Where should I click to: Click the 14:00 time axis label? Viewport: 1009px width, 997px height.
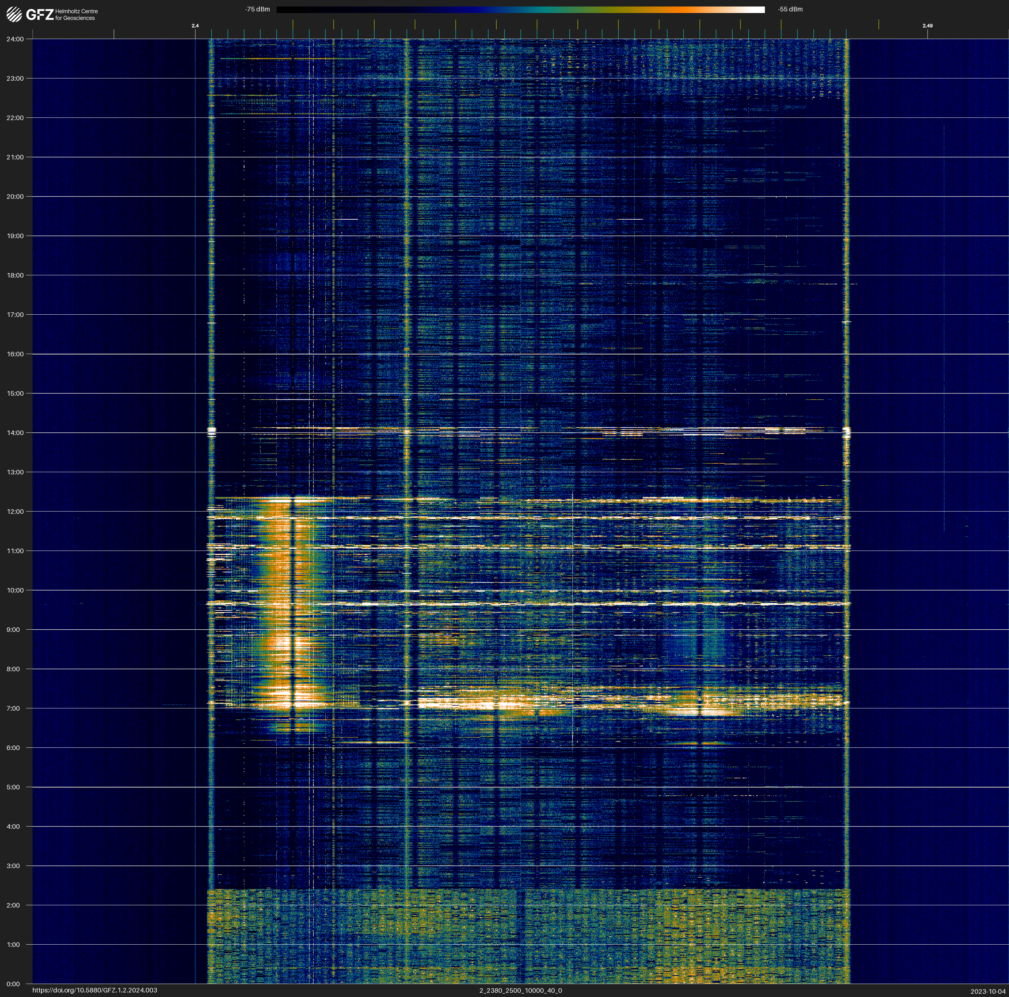coord(15,433)
